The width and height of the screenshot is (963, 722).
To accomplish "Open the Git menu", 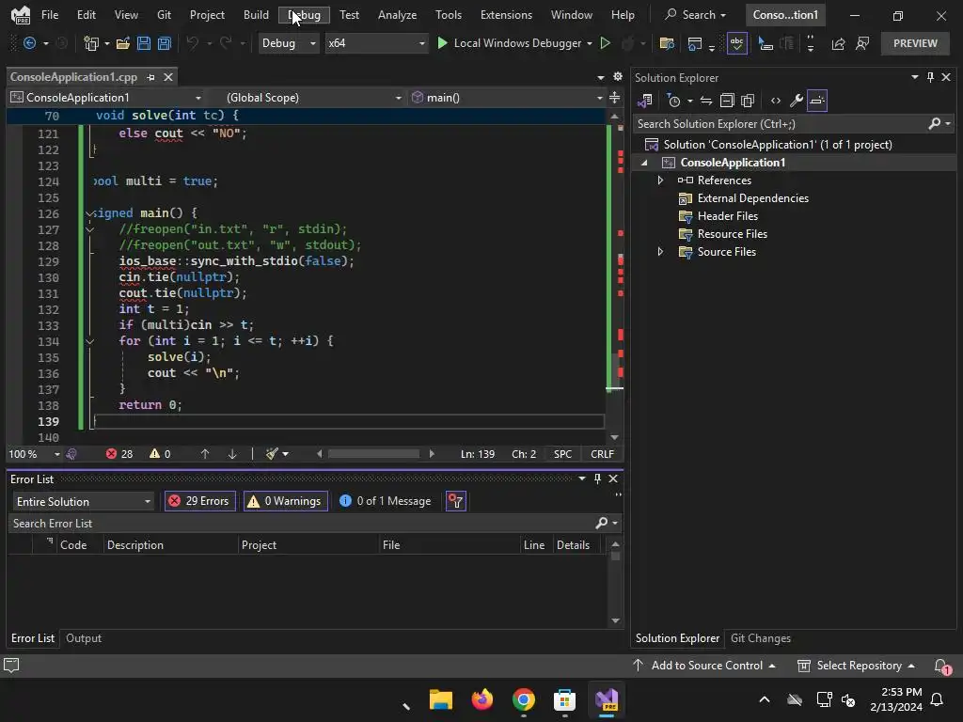I will 164,15.
